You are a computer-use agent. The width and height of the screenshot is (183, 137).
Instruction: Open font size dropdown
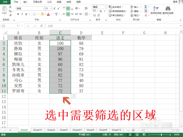[x=51, y=8]
